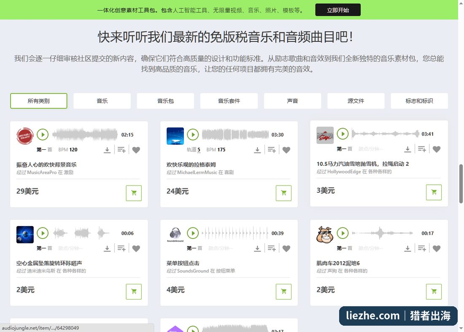Open the MusicAreaPro red avatar thumbnail
Screen dimensions: 464x332
25,136
